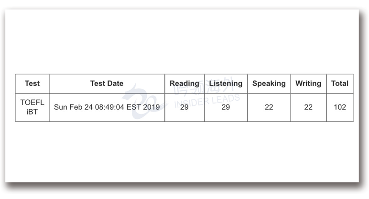This screenshot has height=199, width=369.
Task: Click the Reading score of 29
Action: point(184,107)
